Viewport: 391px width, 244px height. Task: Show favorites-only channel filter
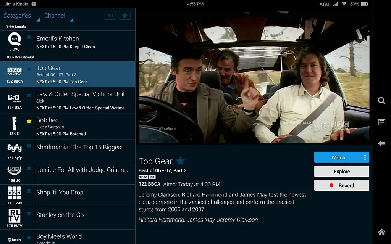tap(125, 15)
